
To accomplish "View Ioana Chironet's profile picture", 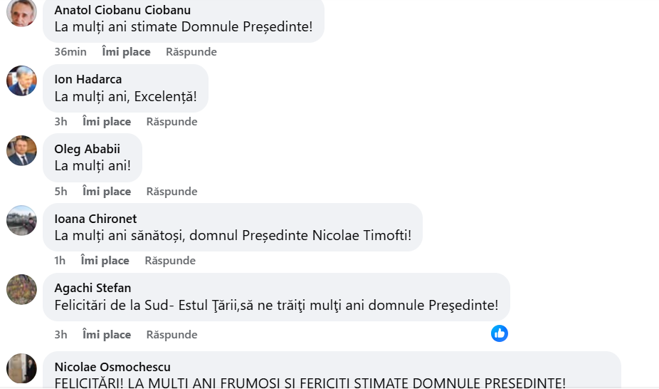I will tap(21, 220).
